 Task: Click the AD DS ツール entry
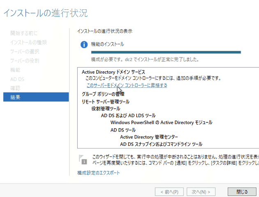point(123,130)
